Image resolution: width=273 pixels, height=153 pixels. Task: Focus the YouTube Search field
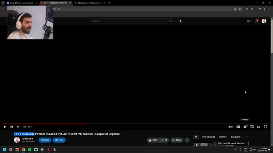coord(128,21)
